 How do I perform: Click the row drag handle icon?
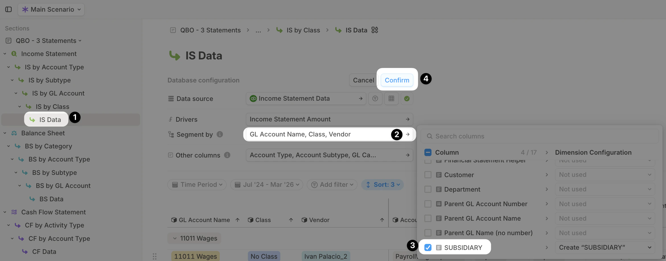[x=155, y=256]
